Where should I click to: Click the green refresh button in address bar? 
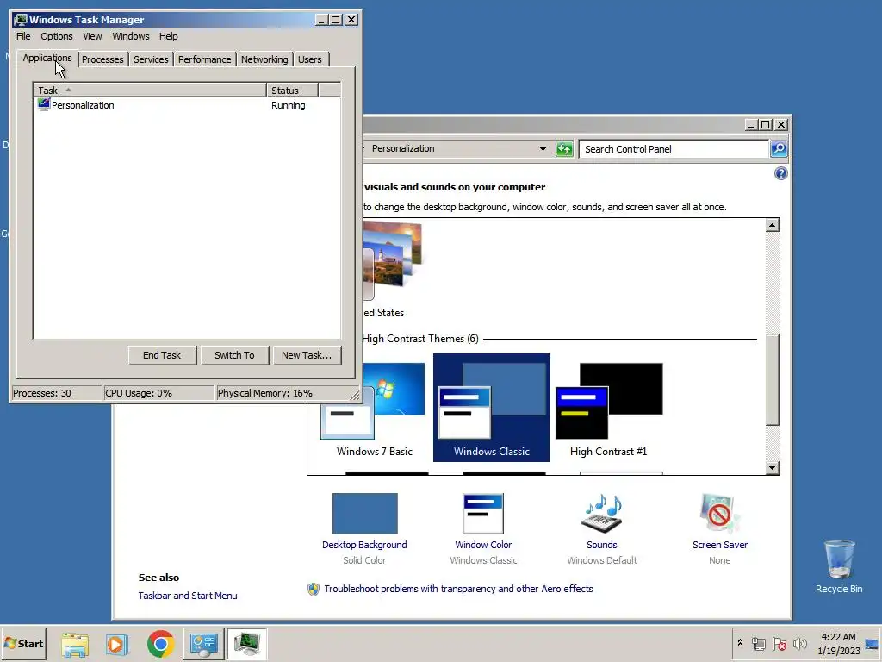(564, 149)
